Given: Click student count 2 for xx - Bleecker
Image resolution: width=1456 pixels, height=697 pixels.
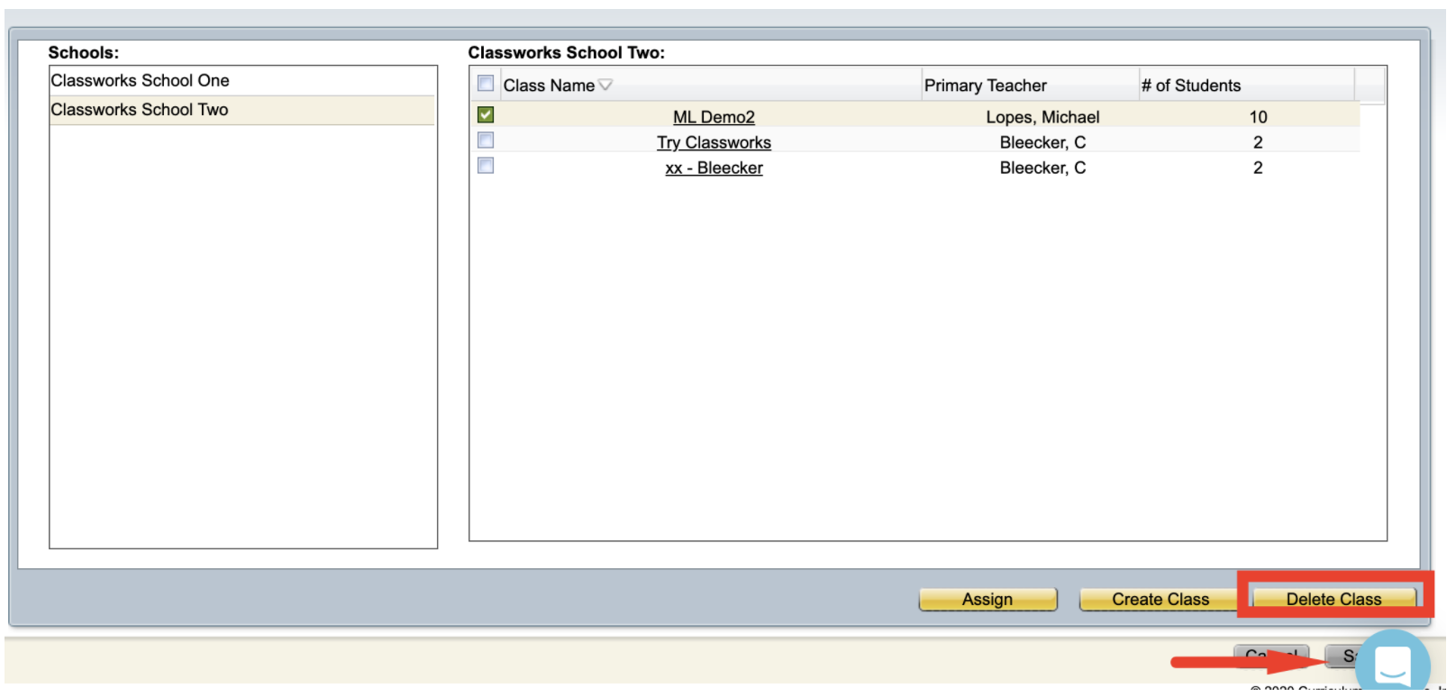Looking at the screenshot, I should (x=1258, y=167).
